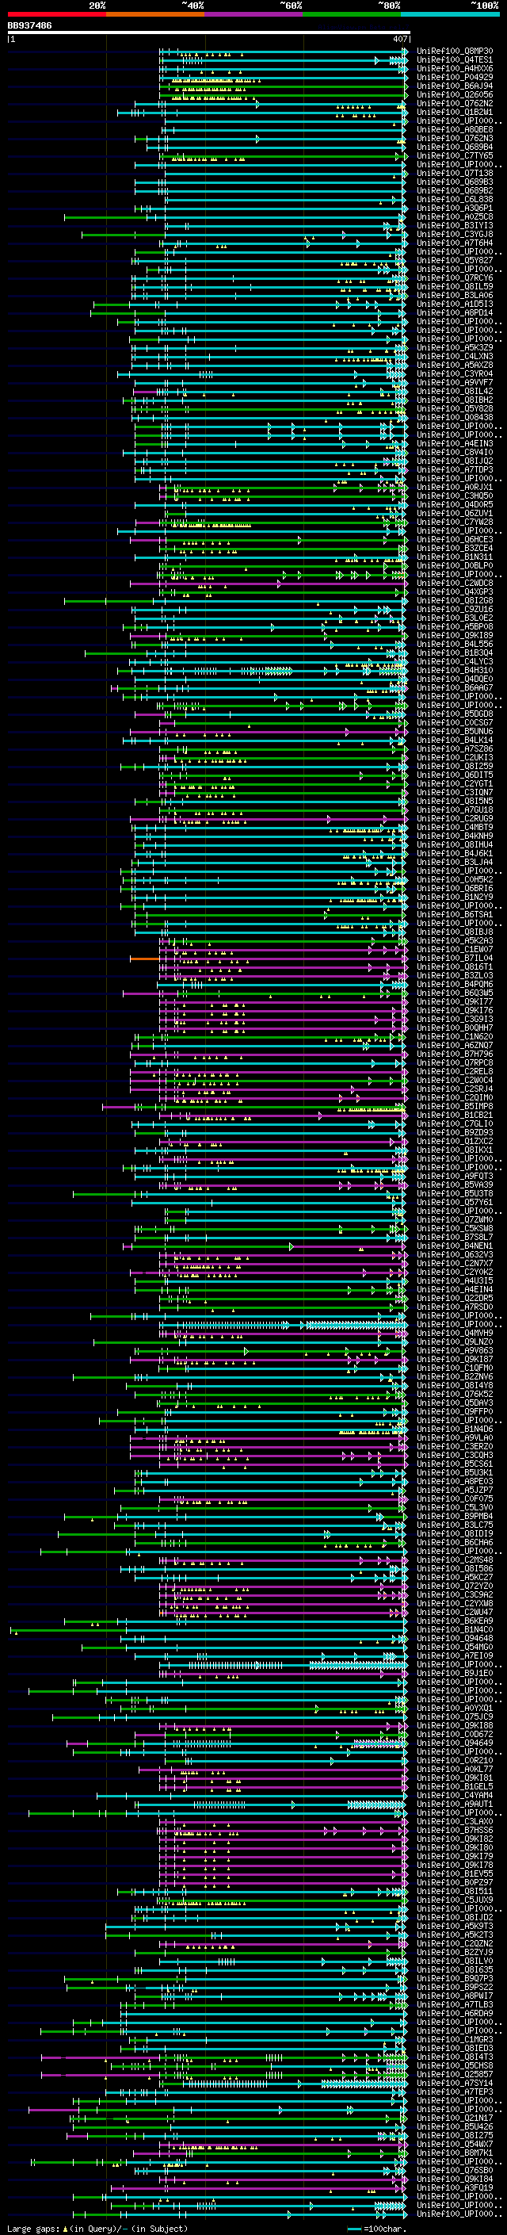Viewport: 507px width, 2235px height.
Task: Select hit UniRef100_B6AJ94
Action: coord(455,86)
